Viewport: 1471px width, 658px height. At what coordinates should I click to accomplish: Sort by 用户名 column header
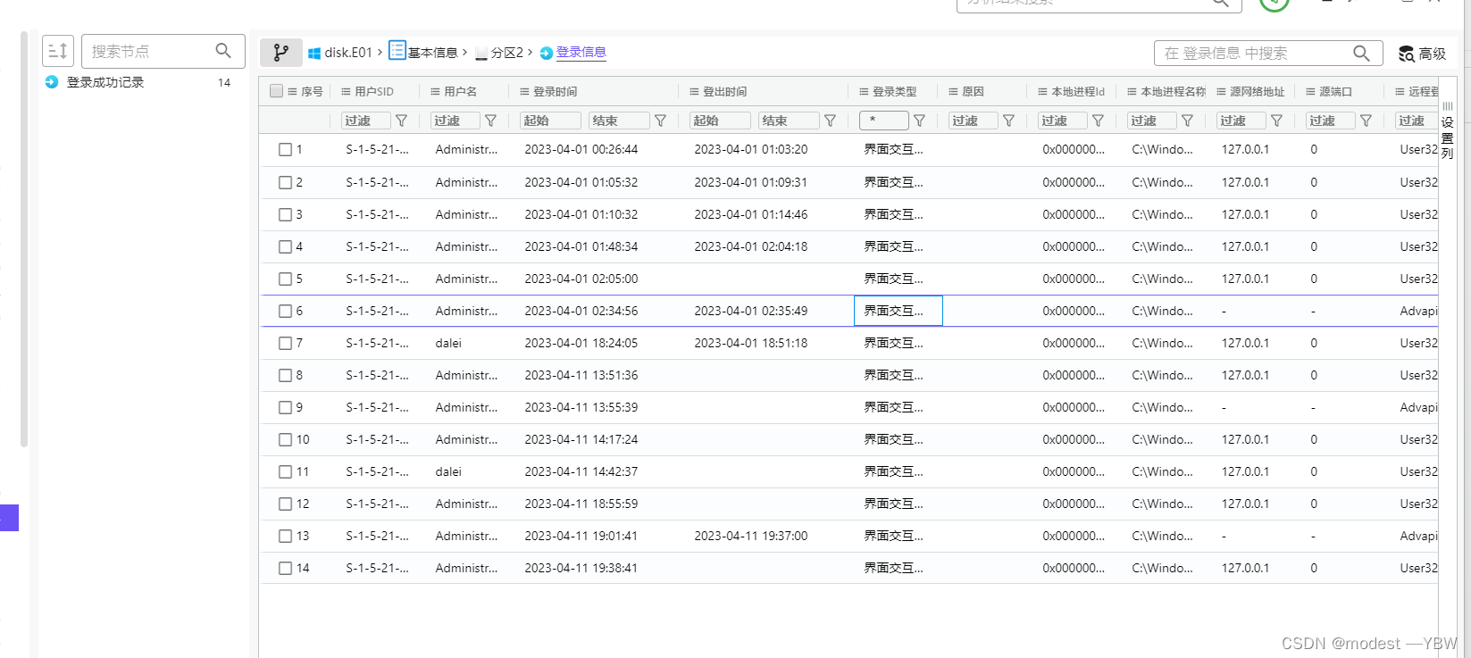pos(460,92)
